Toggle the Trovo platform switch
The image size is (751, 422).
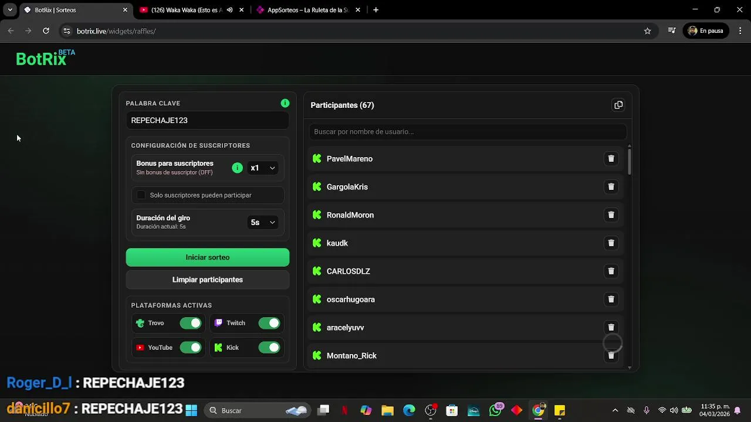point(190,323)
